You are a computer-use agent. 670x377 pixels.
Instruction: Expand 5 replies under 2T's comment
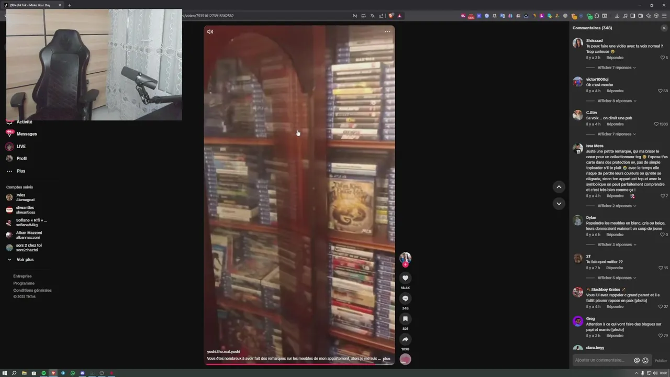pos(617,278)
